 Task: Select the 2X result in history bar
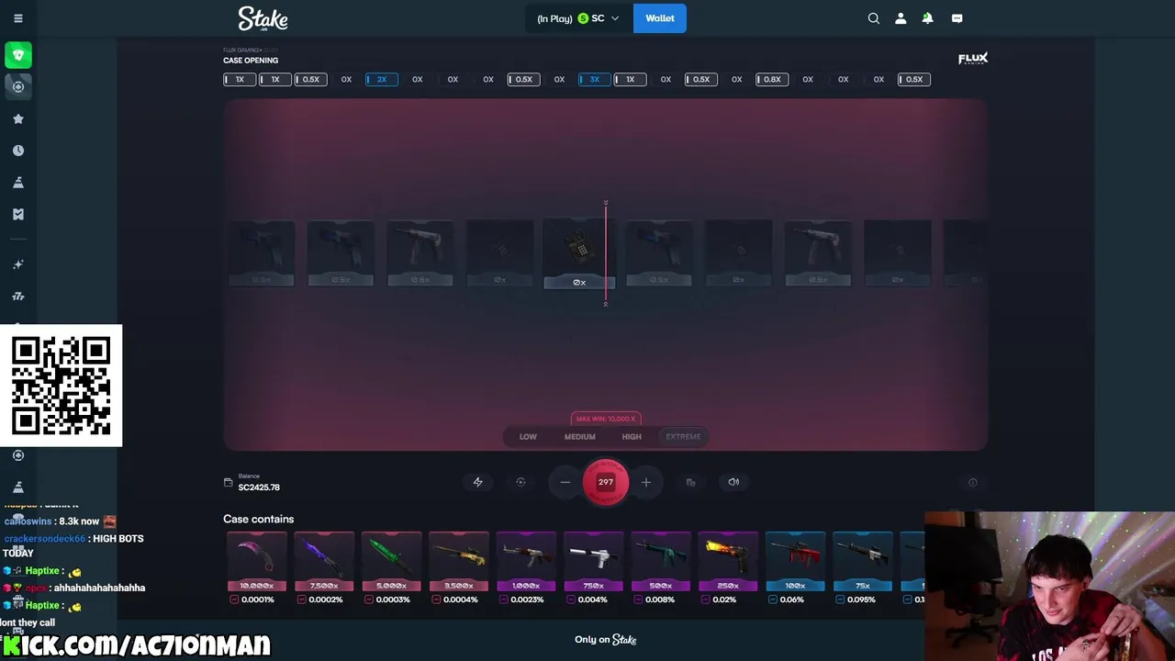pos(382,80)
